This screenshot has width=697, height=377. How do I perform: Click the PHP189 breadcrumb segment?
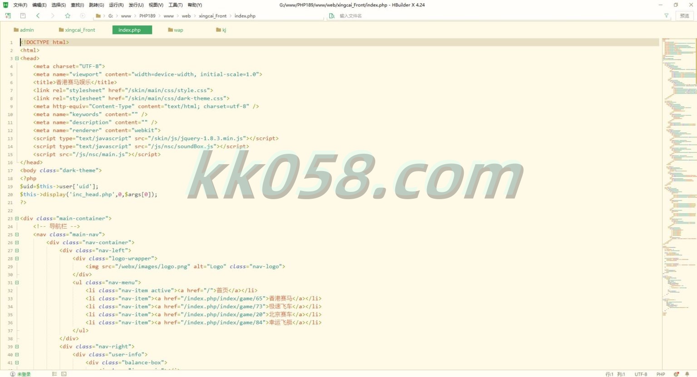pyautogui.click(x=147, y=16)
